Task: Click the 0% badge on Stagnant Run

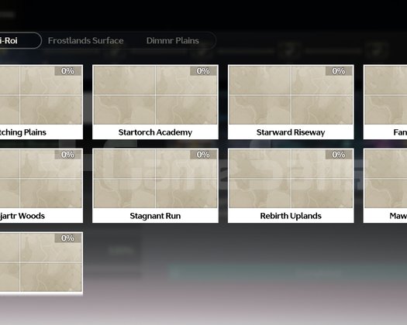Action: (203, 155)
